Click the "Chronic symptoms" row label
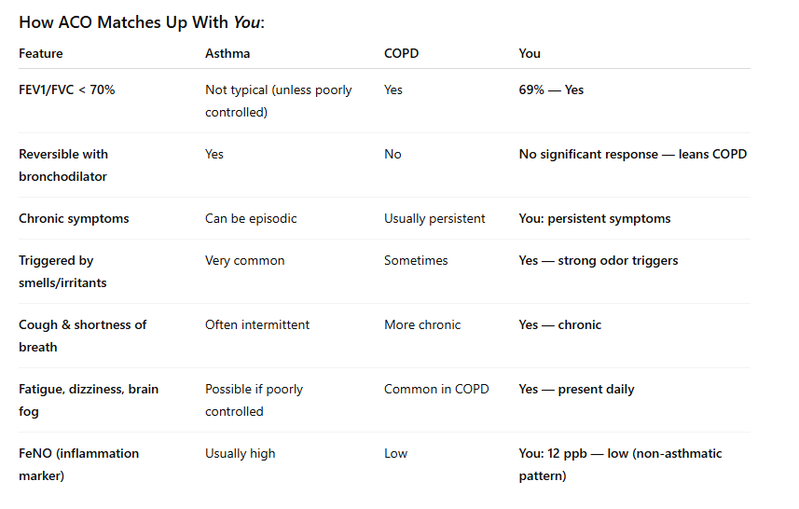The height and width of the screenshot is (509, 799). pos(74,219)
